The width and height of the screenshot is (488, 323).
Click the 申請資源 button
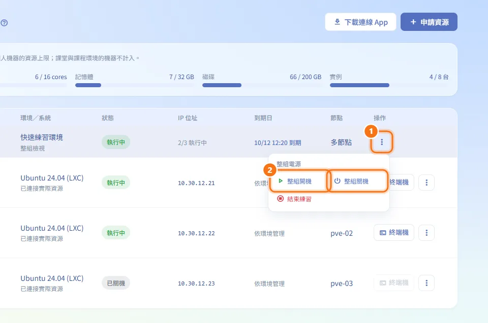(429, 22)
